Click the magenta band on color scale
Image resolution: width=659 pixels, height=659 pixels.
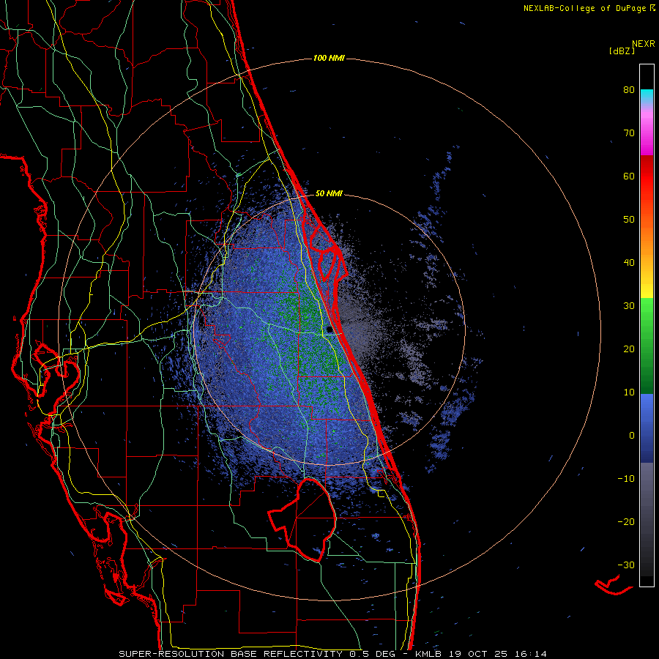(x=647, y=134)
